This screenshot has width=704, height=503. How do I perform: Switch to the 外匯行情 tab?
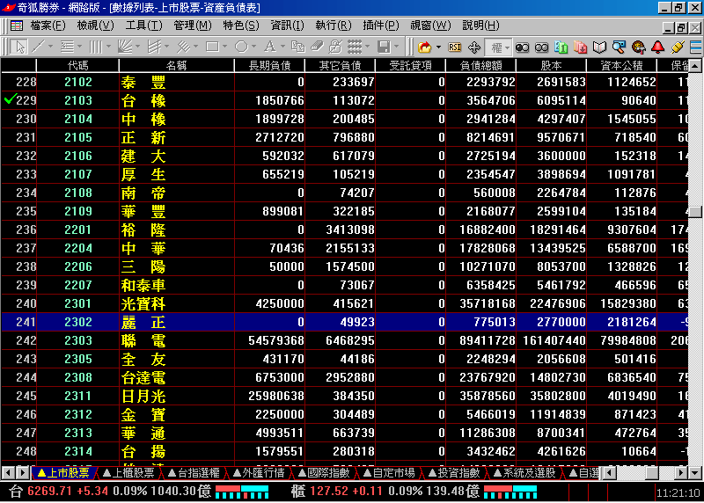[259, 472]
